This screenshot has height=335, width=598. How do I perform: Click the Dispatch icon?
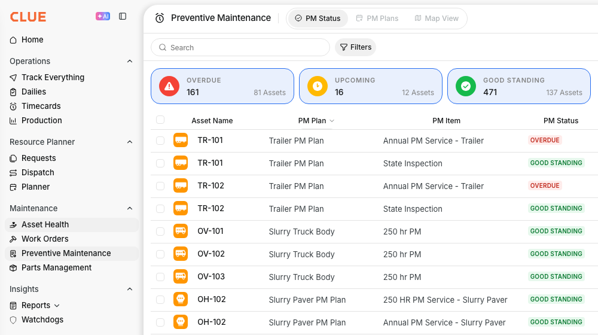(x=13, y=173)
